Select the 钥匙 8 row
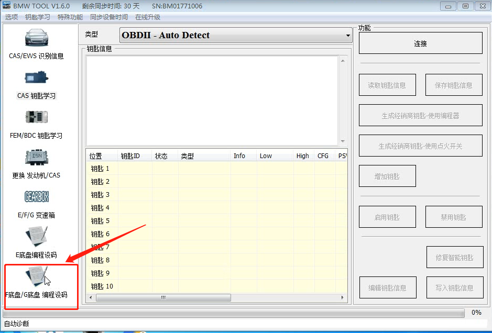 216,260
